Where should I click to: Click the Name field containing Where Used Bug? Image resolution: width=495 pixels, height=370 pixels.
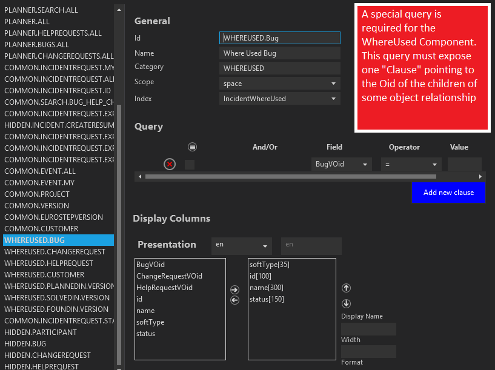point(279,53)
